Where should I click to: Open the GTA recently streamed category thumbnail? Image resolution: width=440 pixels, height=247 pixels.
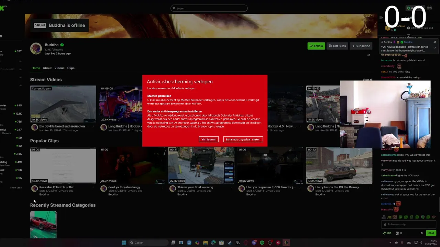pyautogui.click(x=43, y=225)
